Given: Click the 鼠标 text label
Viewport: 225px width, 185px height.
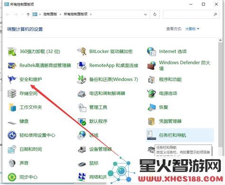Looking at the screenshot, I should pos(94,163).
